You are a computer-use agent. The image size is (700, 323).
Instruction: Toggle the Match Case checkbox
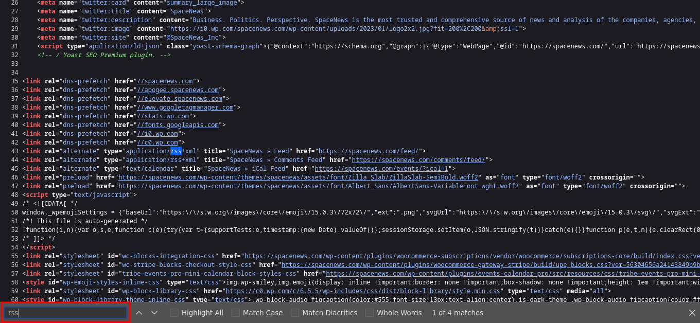click(236, 313)
